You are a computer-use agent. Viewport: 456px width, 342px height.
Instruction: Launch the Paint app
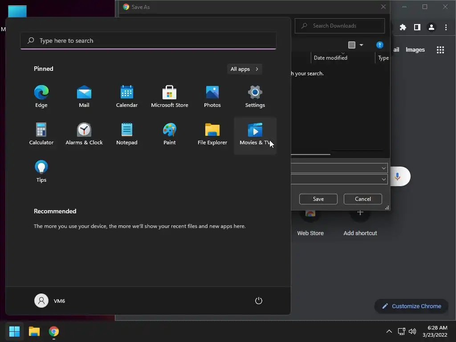[x=170, y=134]
